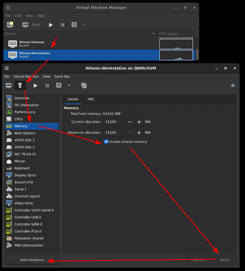The height and width of the screenshot is (271, 245).
Task: Select Controller SATA 0 in hardware list
Action: (32, 224)
